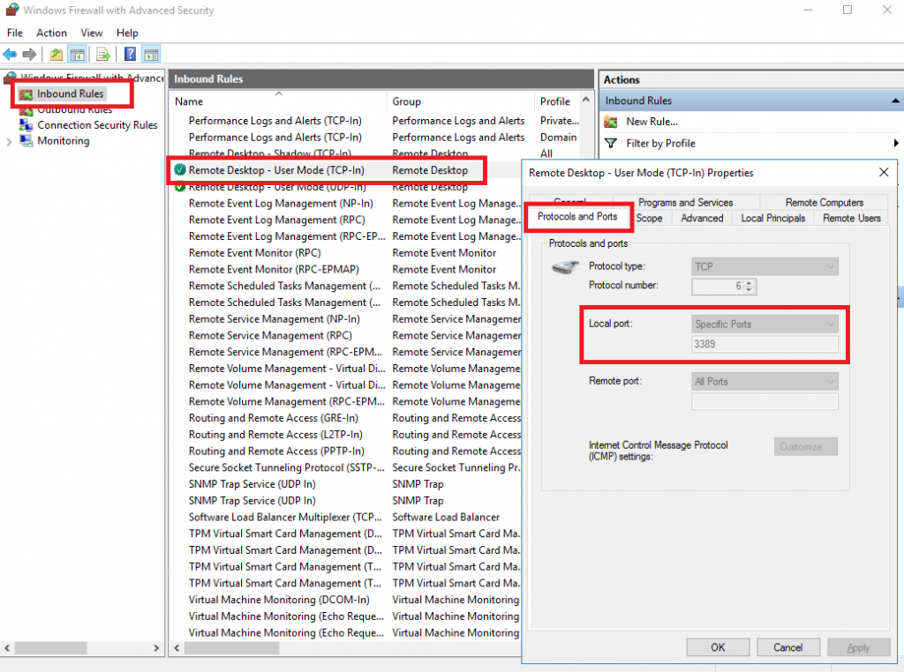
Task: Click Filter by Profile action
Action: coord(660,144)
